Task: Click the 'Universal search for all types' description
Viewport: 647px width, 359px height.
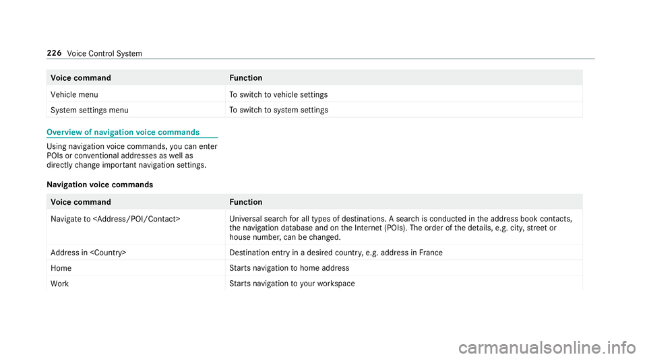Action: (400, 228)
